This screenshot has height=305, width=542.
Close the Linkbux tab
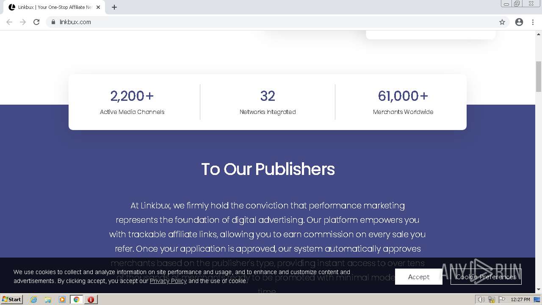pos(98,7)
